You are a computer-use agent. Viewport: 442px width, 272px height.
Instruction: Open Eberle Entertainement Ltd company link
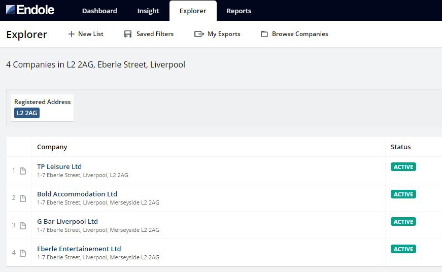pyautogui.click(x=79, y=249)
